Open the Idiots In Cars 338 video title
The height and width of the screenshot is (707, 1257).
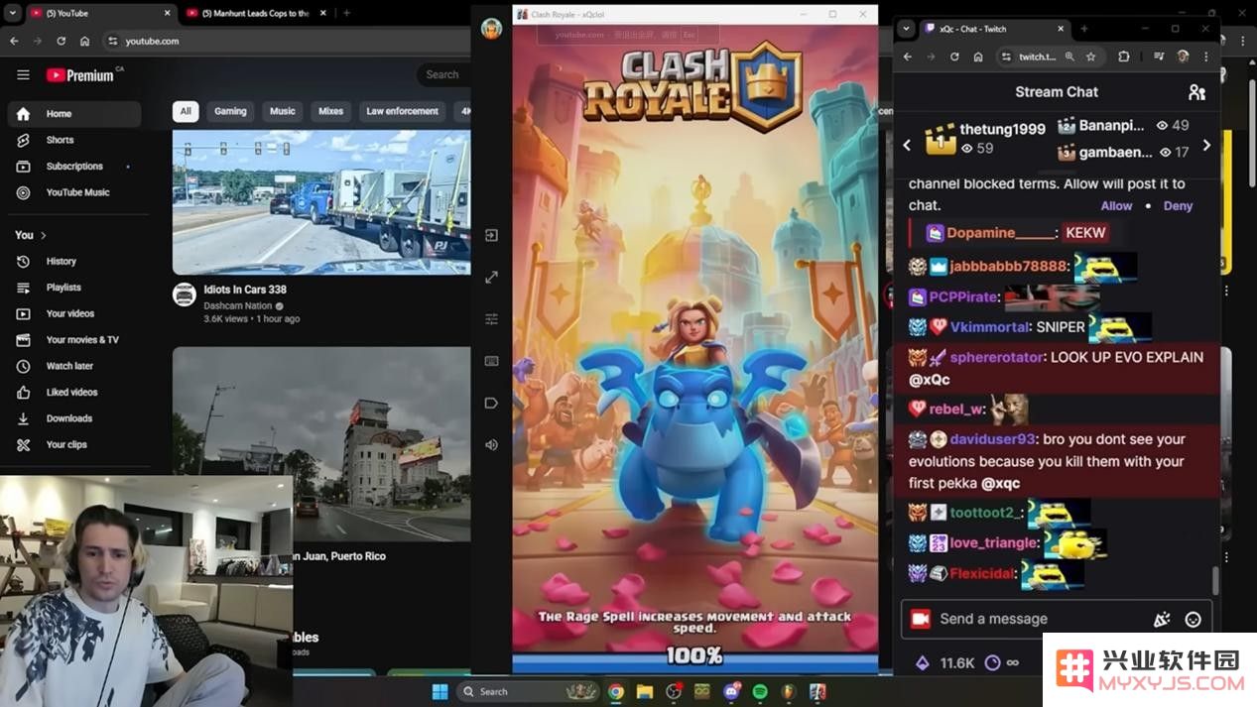[245, 290]
